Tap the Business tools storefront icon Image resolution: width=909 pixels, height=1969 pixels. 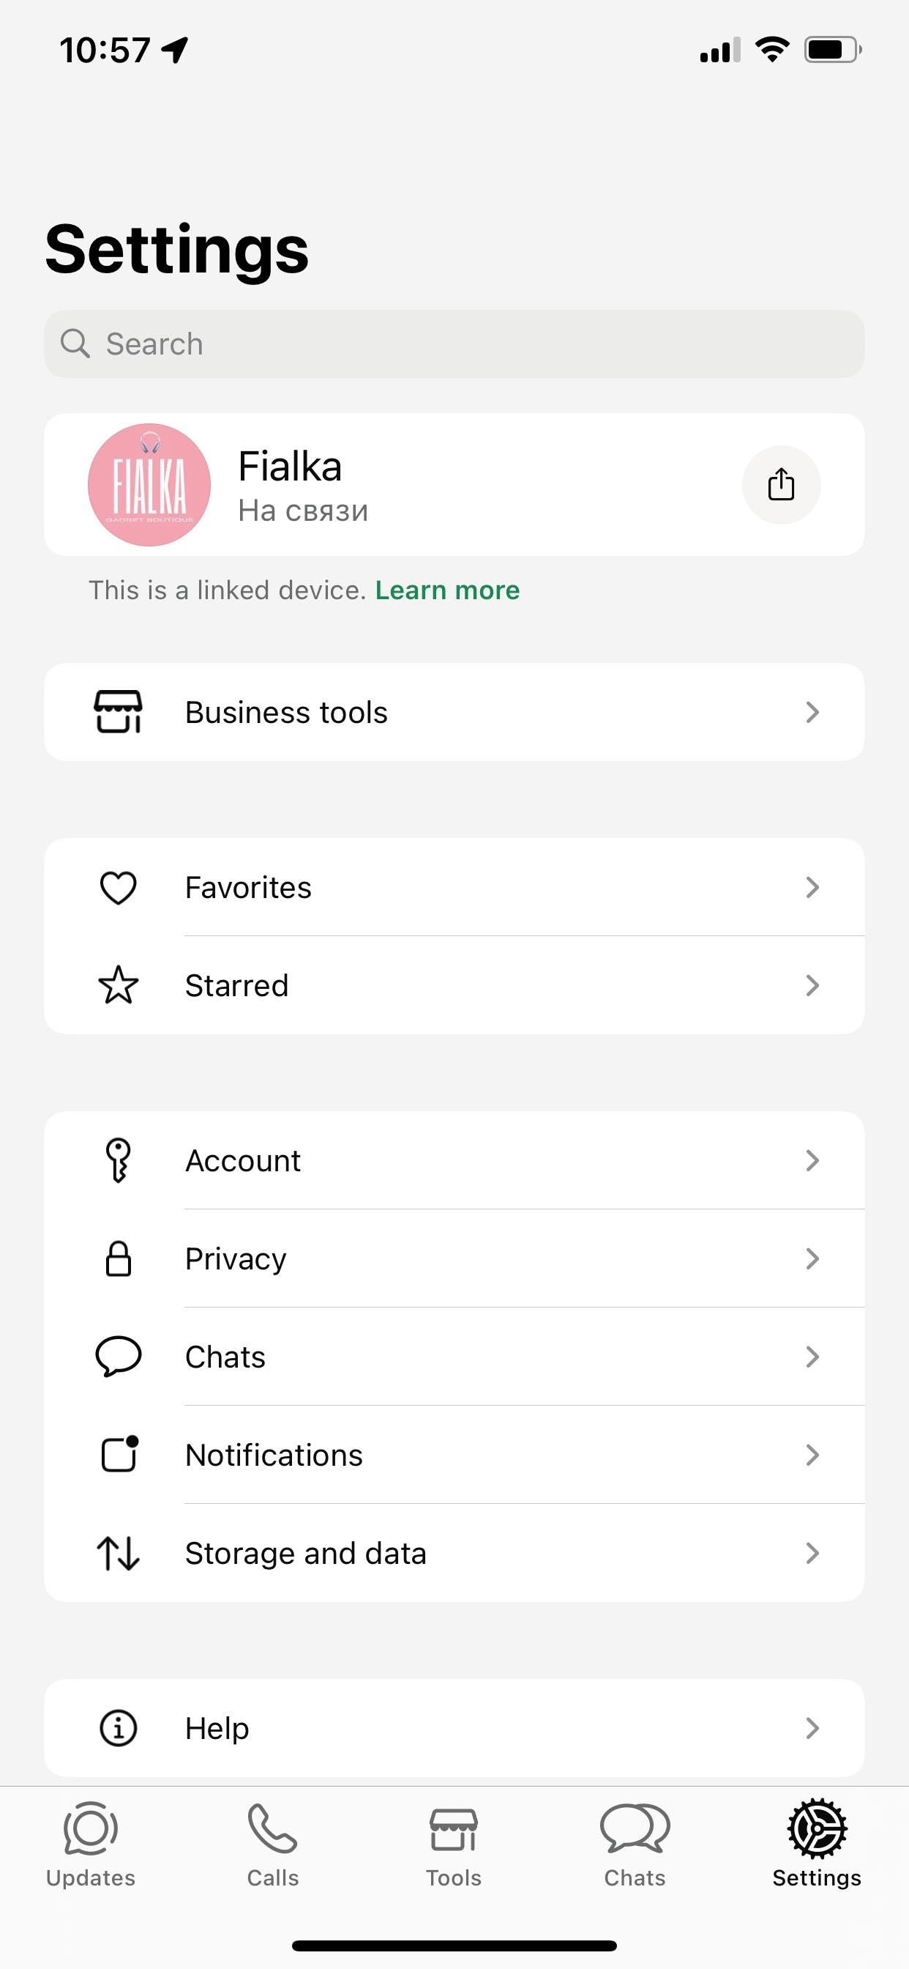119,711
